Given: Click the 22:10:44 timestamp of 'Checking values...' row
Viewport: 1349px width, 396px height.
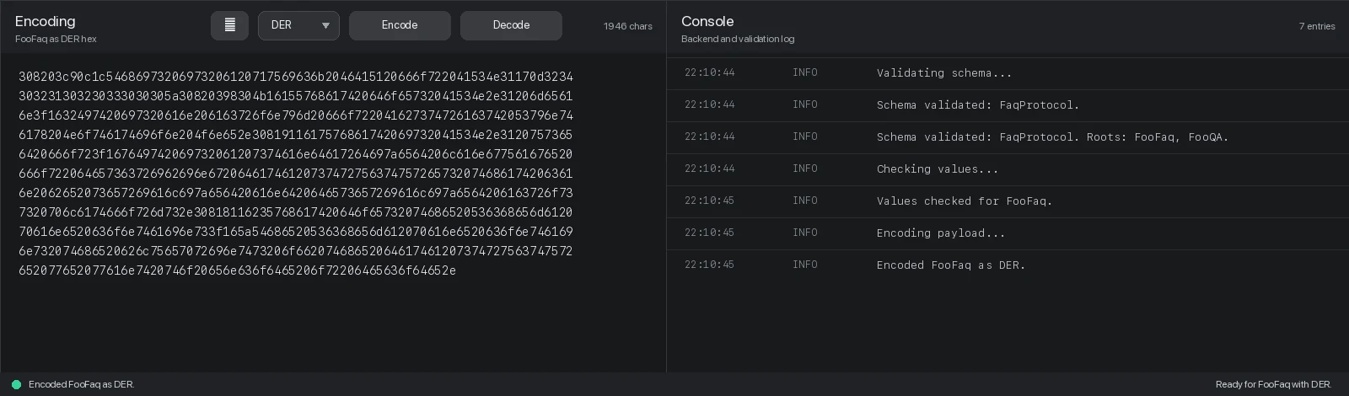Looking at the screenshot, I should pyautogui.click(x=710, y=169).
